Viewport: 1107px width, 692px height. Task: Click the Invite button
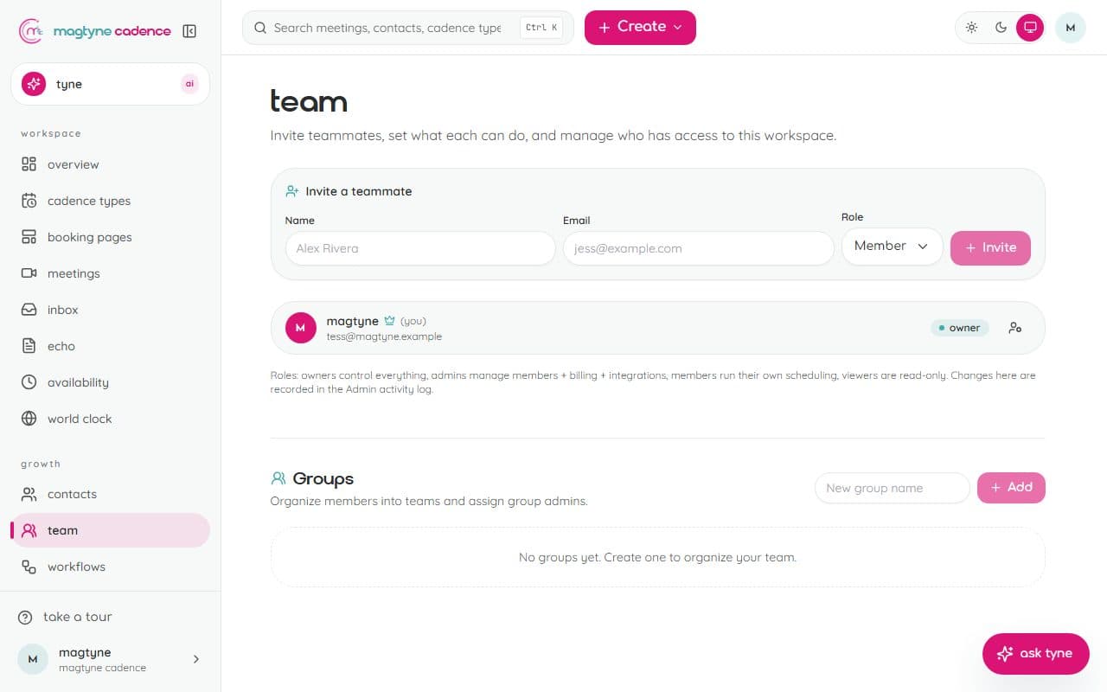[x=990, y=248]
